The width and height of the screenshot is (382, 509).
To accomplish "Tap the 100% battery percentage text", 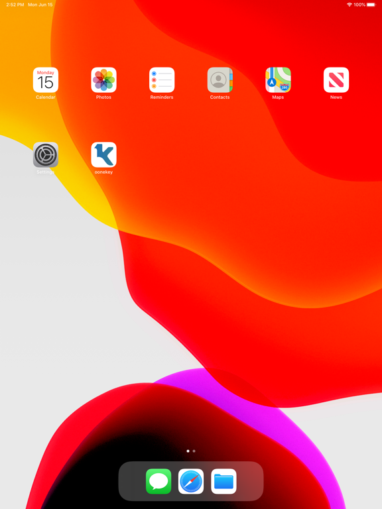I will (x=359, y=5).
